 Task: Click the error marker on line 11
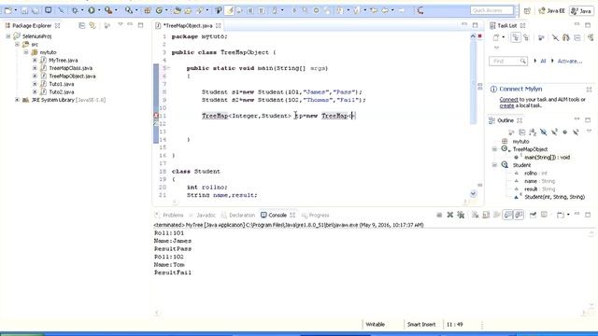point(156,116)
